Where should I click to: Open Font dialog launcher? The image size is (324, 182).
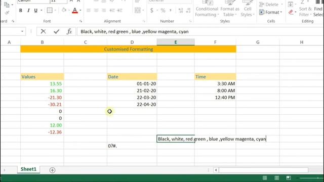click(x=80, y=21)
